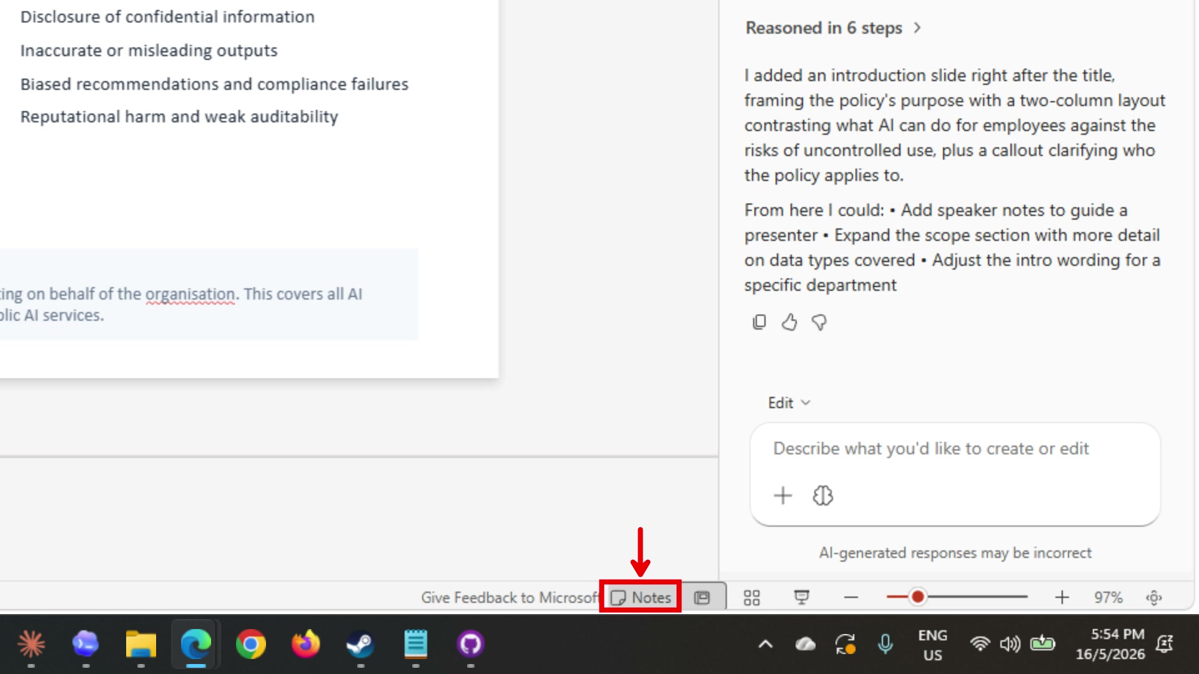The image size is (1199, 674).
Task: Click the zoom out minus button
Action: coord(851,597)
